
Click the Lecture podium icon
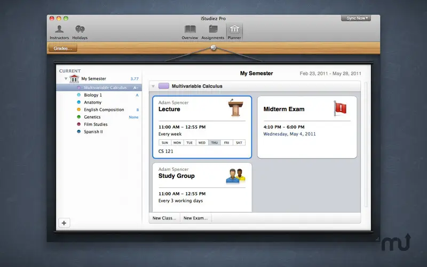pos(235,108)
